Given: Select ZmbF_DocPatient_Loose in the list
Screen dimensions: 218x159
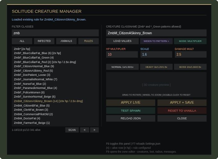Looking at the screenshot, I should (55, 75).
